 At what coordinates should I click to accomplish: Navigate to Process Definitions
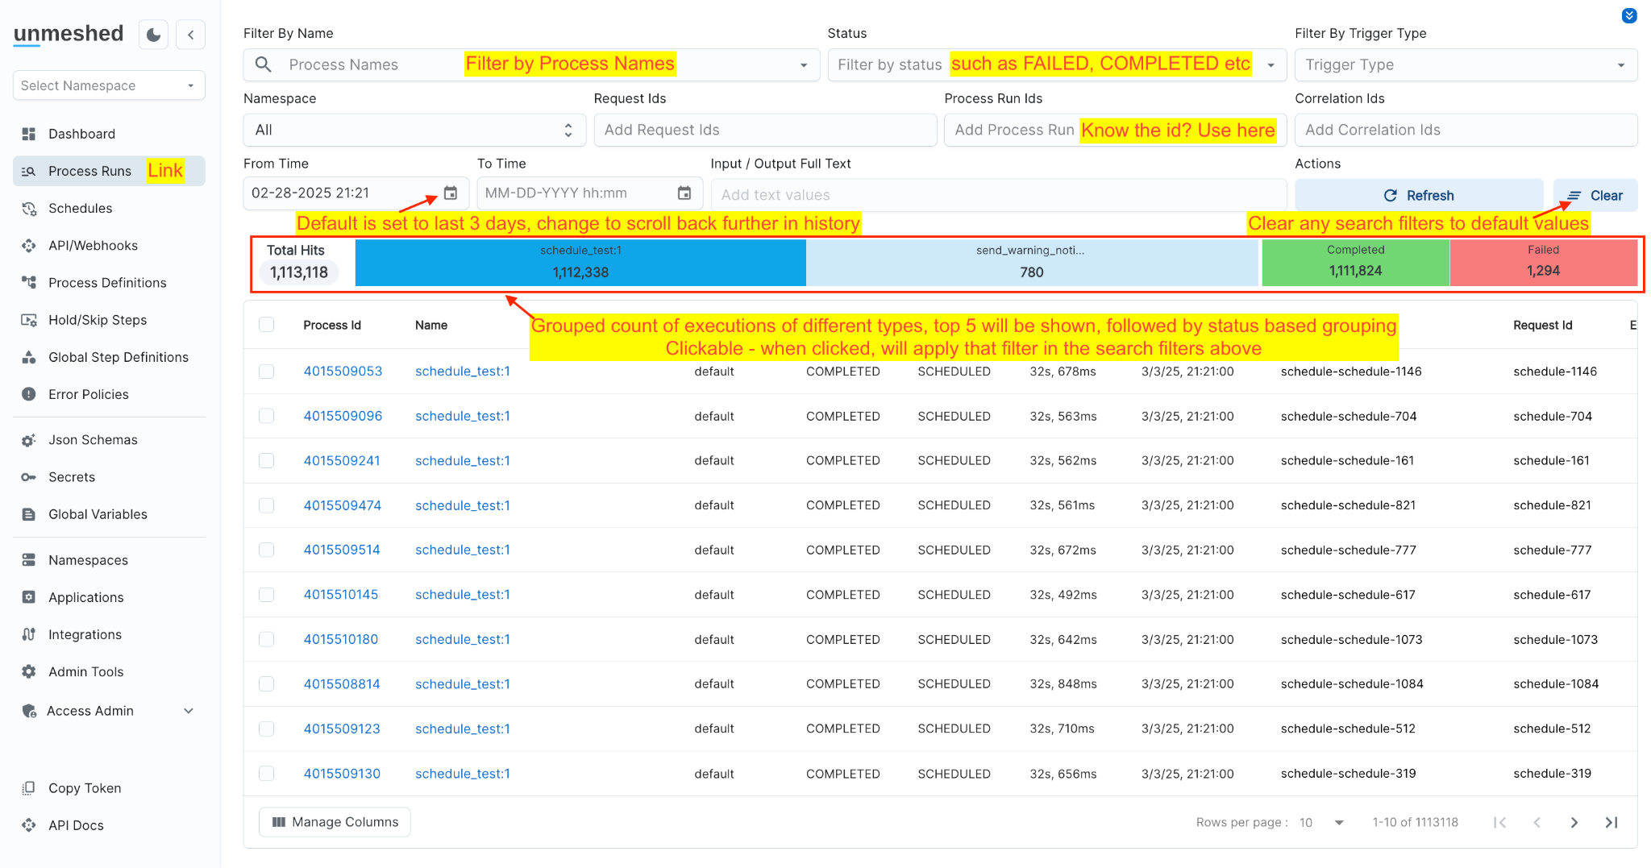pos(107,283)
